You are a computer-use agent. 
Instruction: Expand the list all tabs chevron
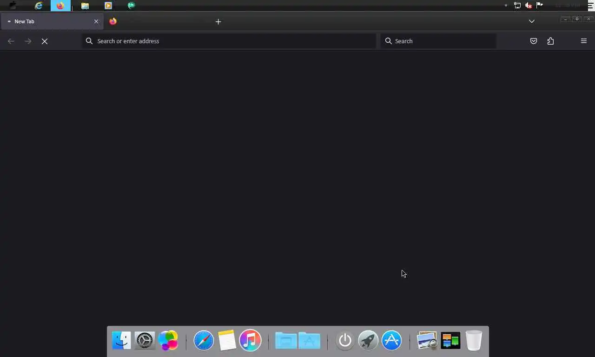(532, 21)
